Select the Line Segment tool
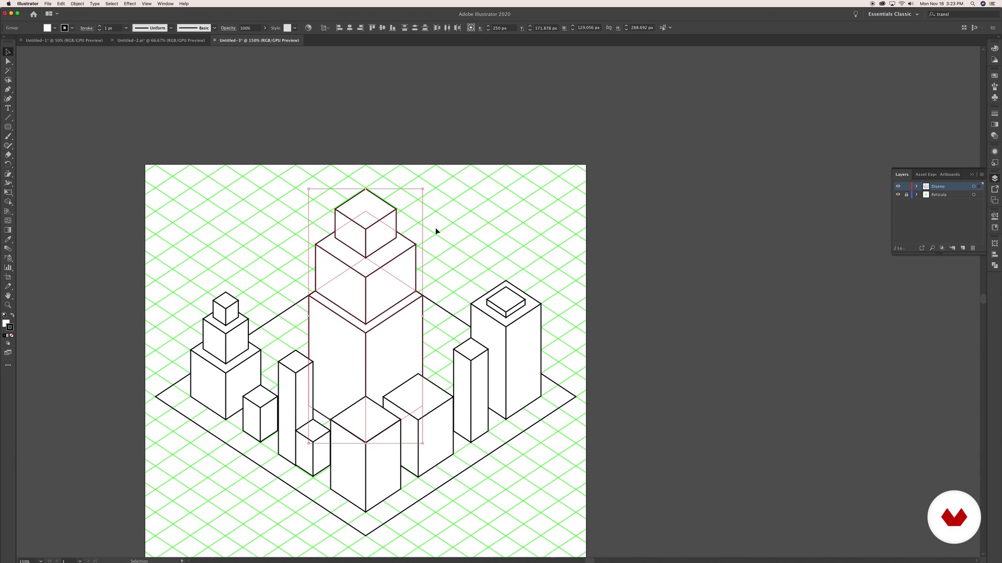Image resolution: width=1002 pixels, height=563 pixels. (8, 117)
